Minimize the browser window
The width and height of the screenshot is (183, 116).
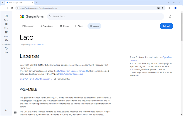click(x=168, y=3)
